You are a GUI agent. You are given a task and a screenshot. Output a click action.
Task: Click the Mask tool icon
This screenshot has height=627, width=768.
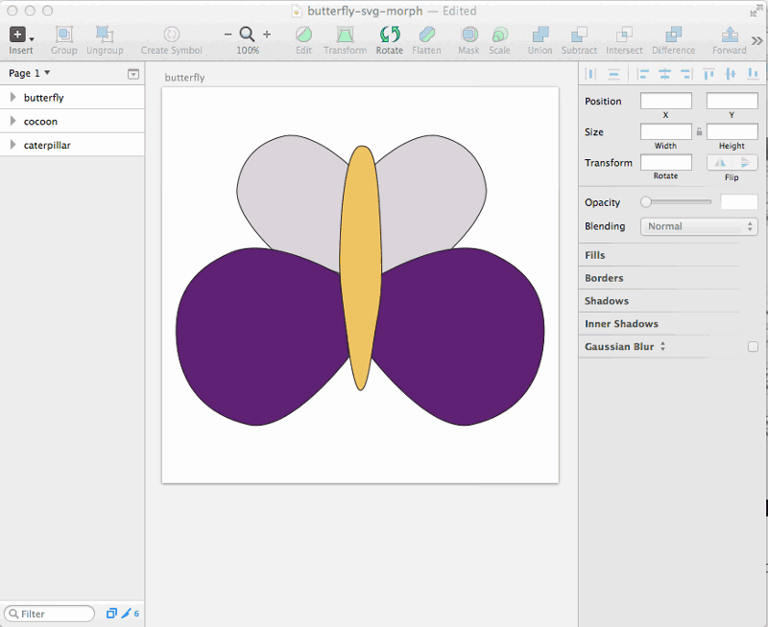(468, 35)
